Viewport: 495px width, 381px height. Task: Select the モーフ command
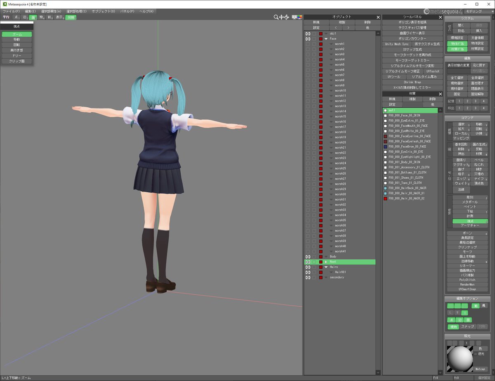tap(467, 252)
